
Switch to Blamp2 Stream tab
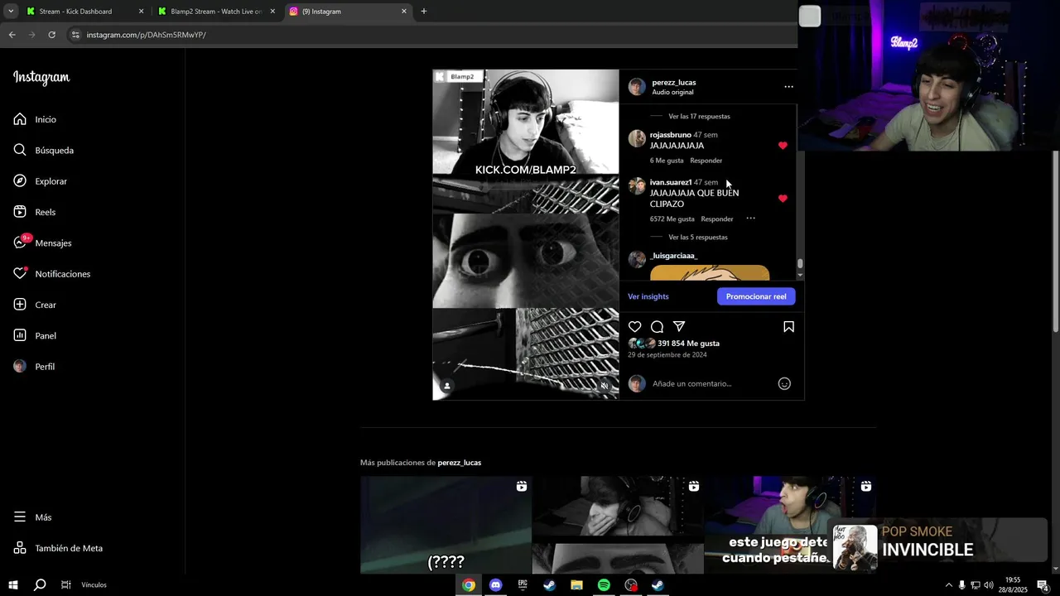click(x=216, y=12)
